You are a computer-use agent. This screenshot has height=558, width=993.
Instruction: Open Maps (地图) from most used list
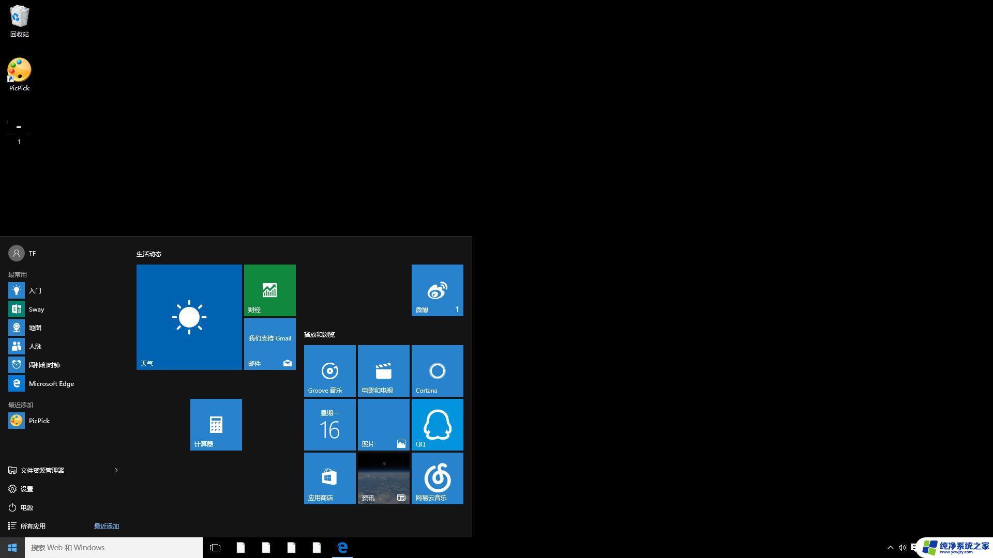(x=64, y=328)
